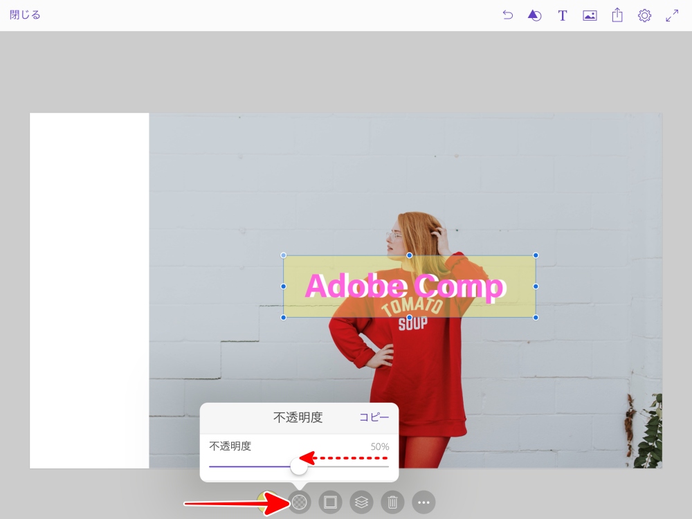Open the more options ellipsis

(x=424, y=502)
